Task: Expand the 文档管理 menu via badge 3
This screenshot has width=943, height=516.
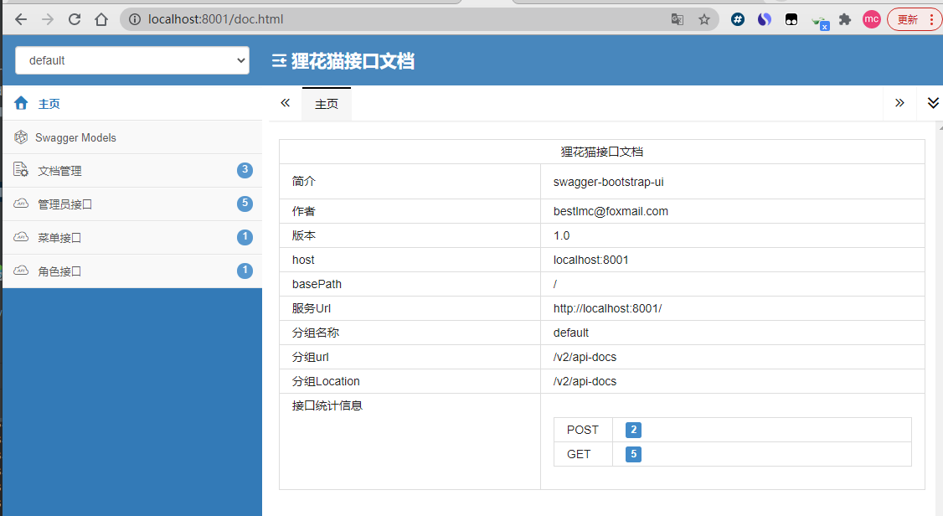Action: click(x=245, y=170)
